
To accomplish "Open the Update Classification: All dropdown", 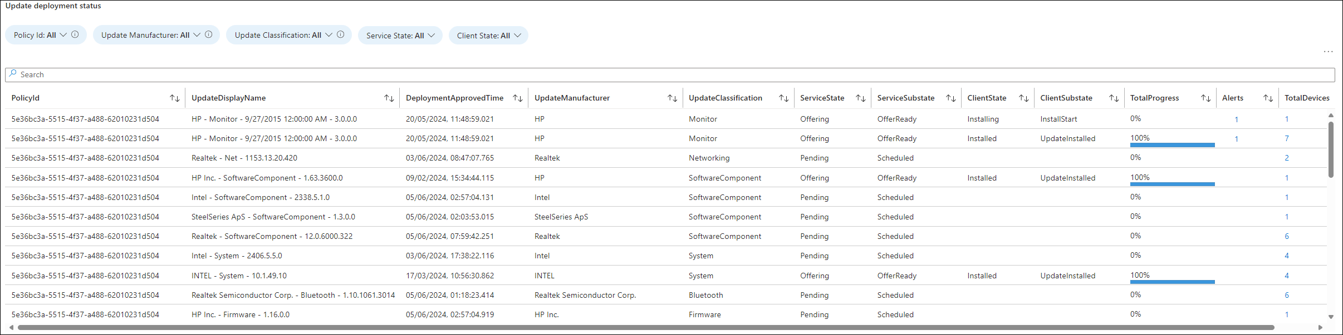I will tap(288, 35).
